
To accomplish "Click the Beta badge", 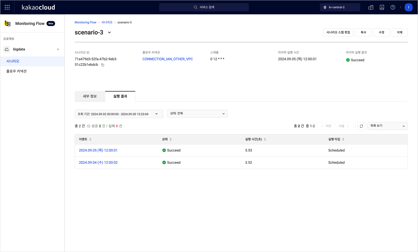I will point(51,23).
